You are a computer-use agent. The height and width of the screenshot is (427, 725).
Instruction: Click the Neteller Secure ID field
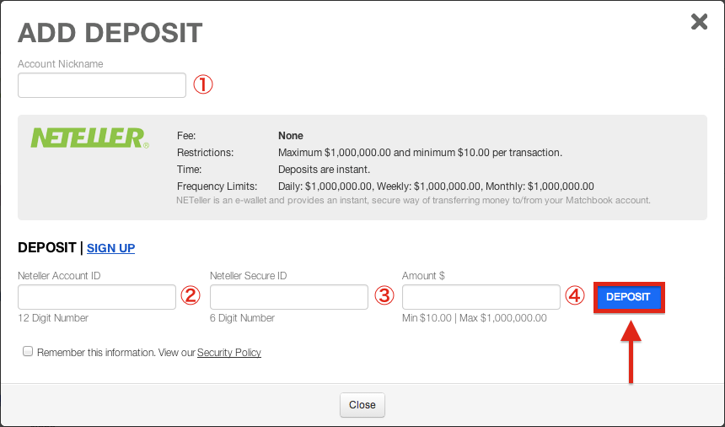pos(289,297)
